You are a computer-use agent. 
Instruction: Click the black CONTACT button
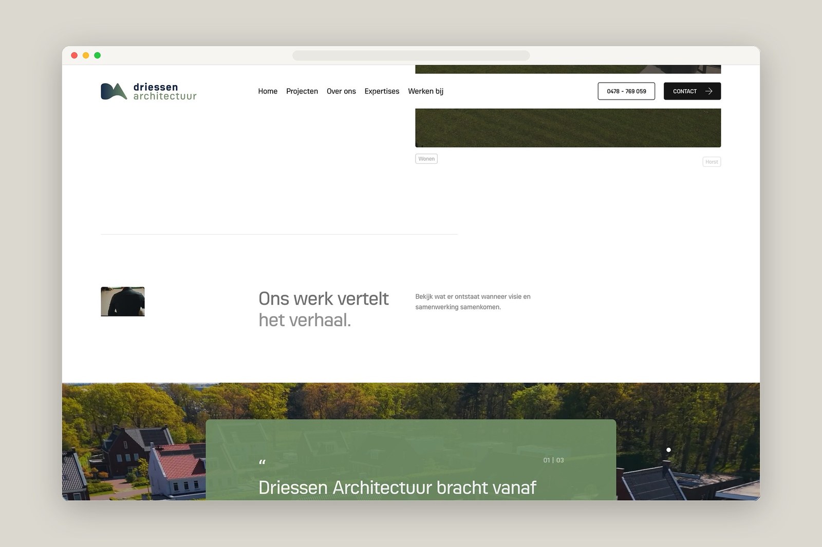tap(692, 91)
